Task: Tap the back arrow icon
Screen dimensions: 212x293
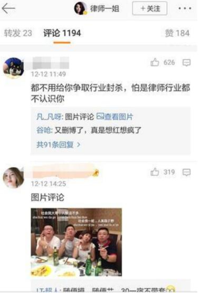Action: point(8,8)
